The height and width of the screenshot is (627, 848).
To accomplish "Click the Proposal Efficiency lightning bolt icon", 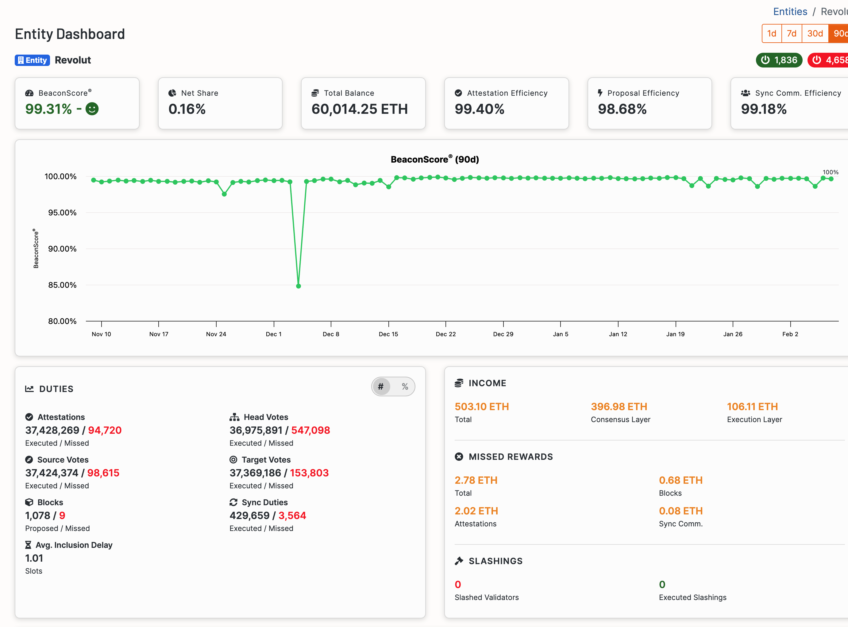I will point(600,93).
